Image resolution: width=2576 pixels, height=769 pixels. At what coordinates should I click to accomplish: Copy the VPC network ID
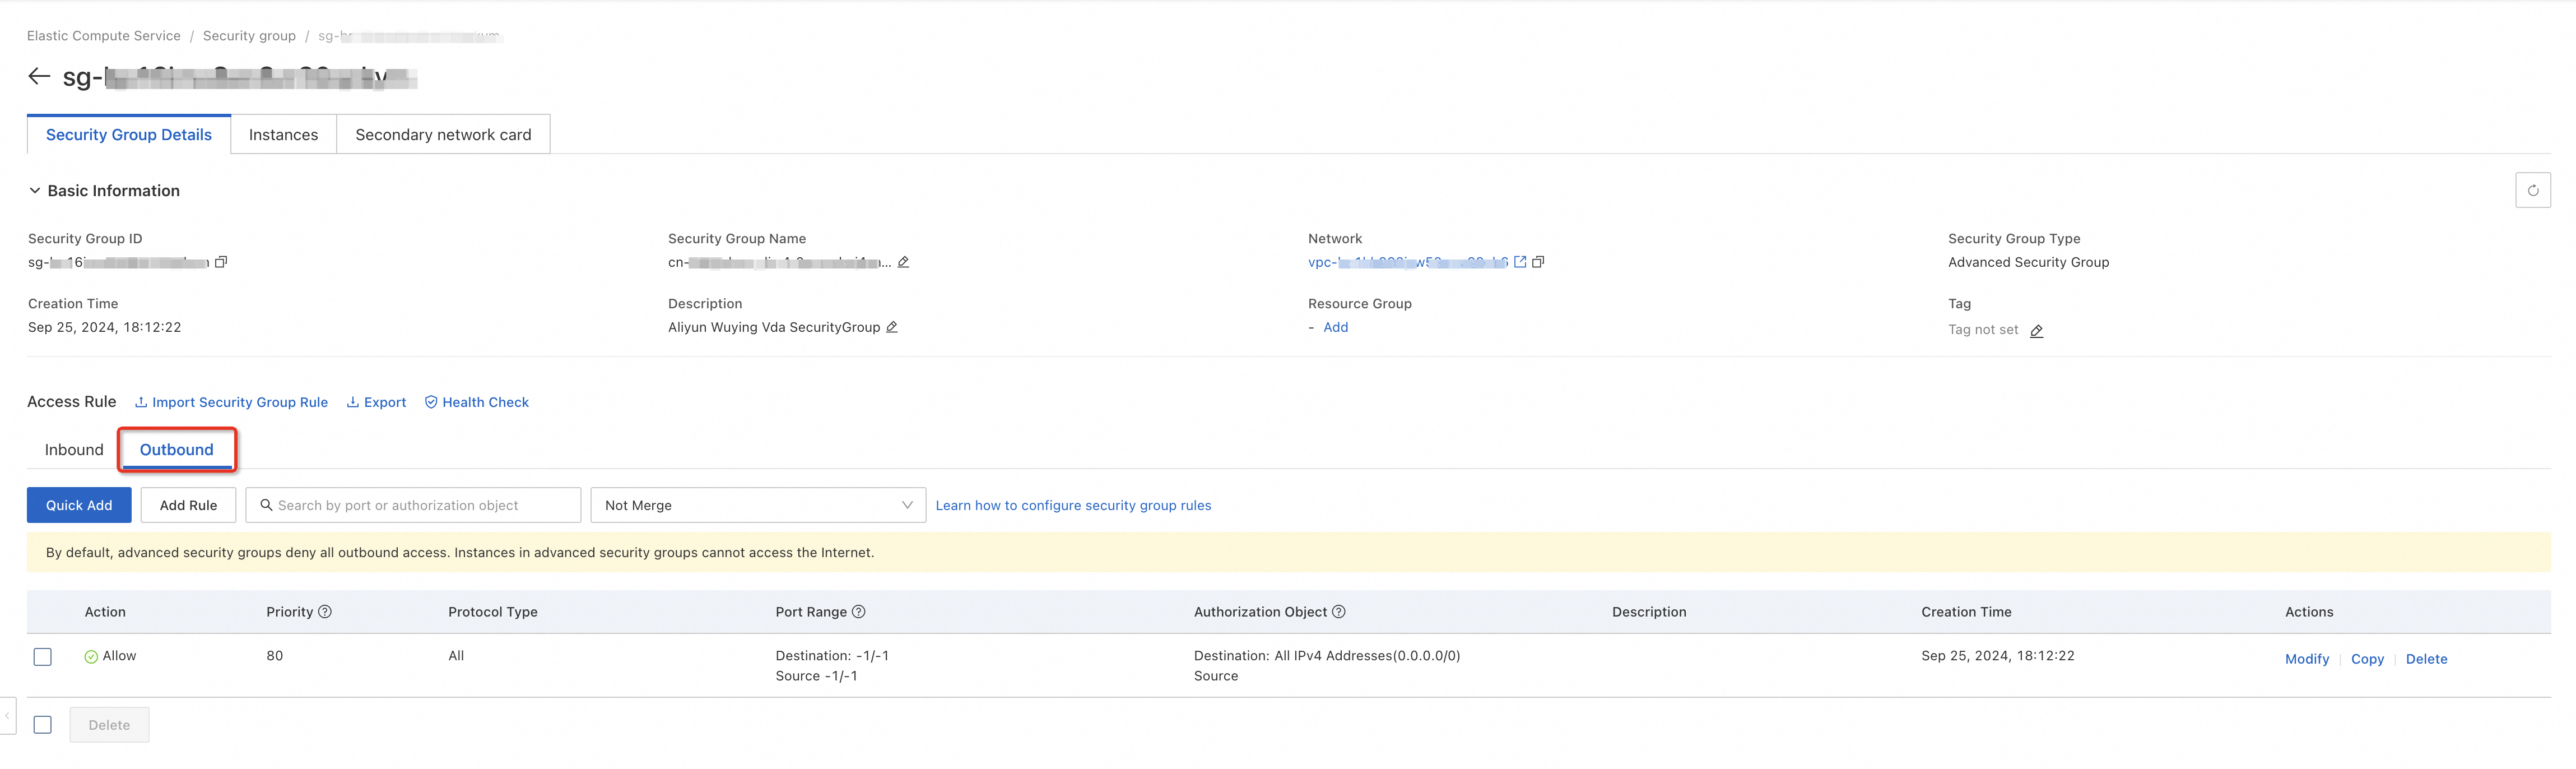tap(1538, 262)
